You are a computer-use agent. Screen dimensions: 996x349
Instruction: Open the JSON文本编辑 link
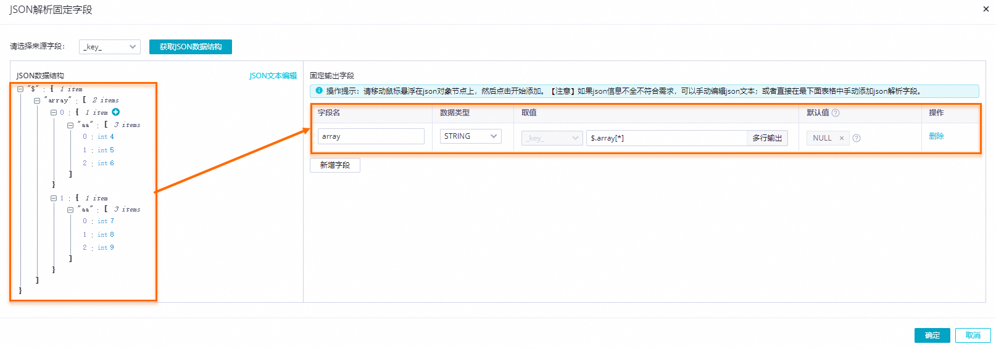point(273,76)
